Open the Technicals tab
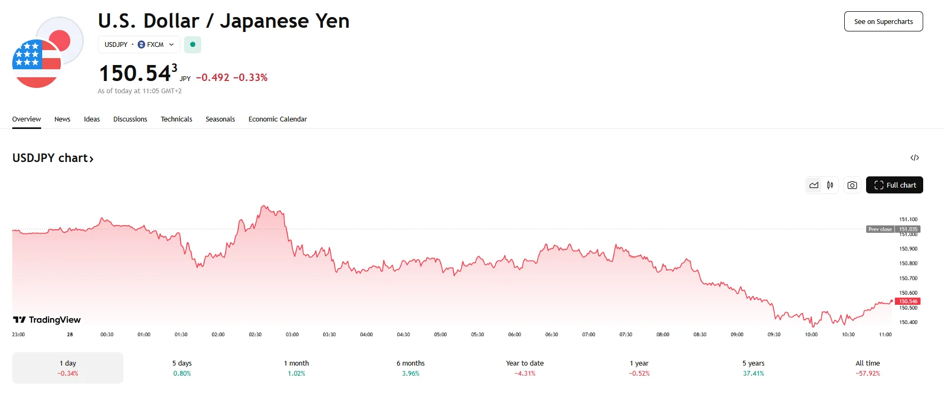The image size is (944, 397). (176, 119)
